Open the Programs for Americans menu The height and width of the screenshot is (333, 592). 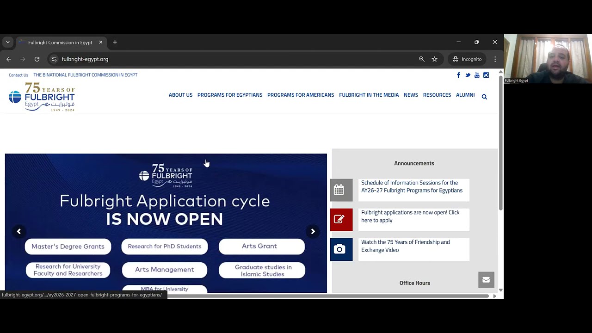[301, 95]
